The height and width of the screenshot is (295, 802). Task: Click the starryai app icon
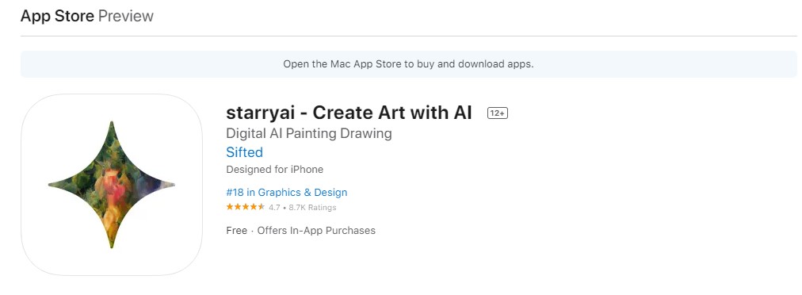[112, 184]
